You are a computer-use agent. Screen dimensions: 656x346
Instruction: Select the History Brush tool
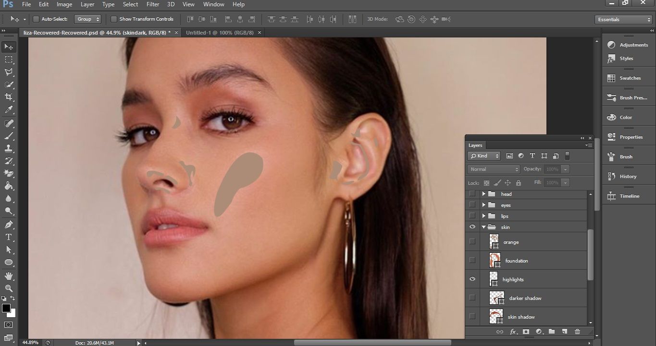9,161
